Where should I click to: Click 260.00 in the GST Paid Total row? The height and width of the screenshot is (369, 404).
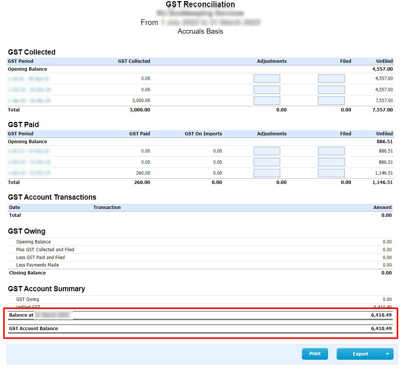pyautogui.click(x=142, y=182)
